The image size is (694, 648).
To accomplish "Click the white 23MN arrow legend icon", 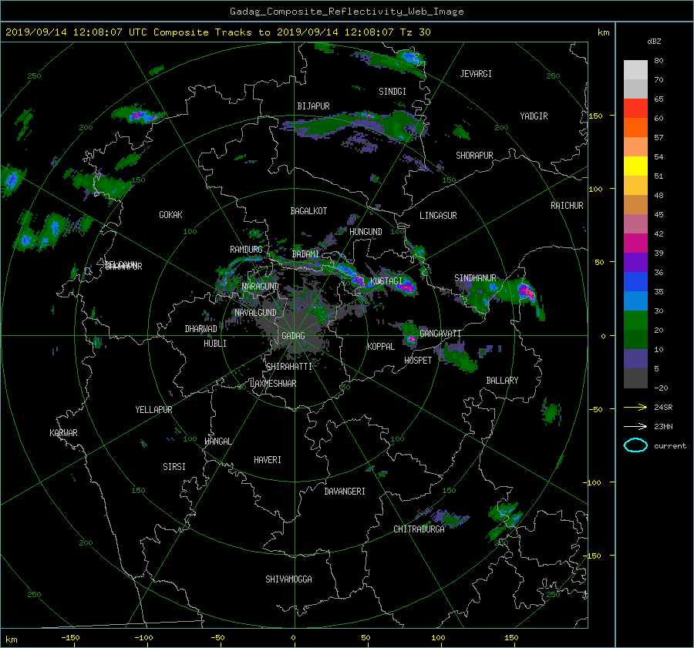I will coord(635,426).
